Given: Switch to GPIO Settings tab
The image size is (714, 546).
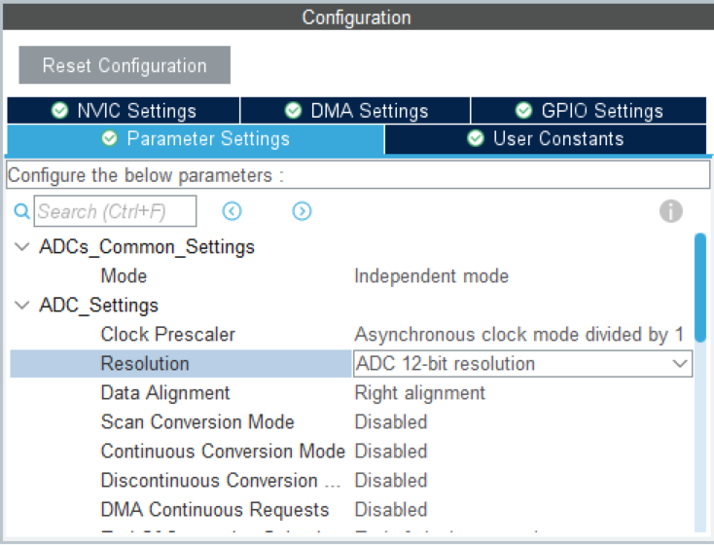Looking at the screenshot, I should [x=589, y=111].
